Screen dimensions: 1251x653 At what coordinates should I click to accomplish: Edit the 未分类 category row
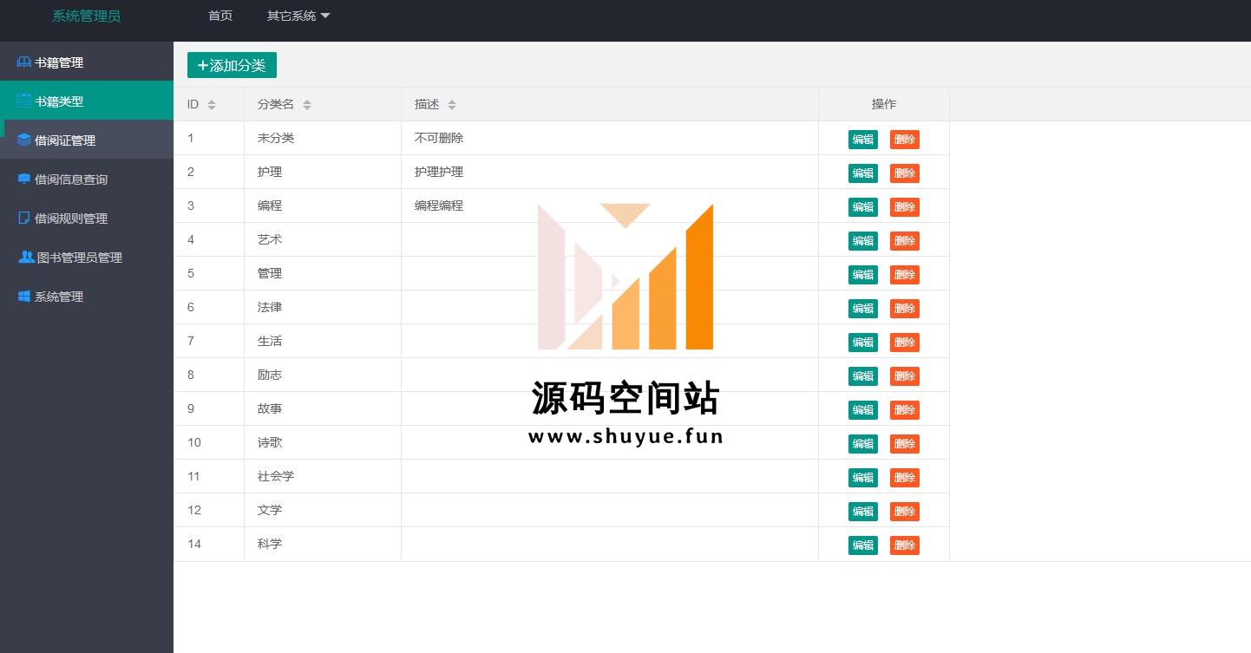click(862, 140)
